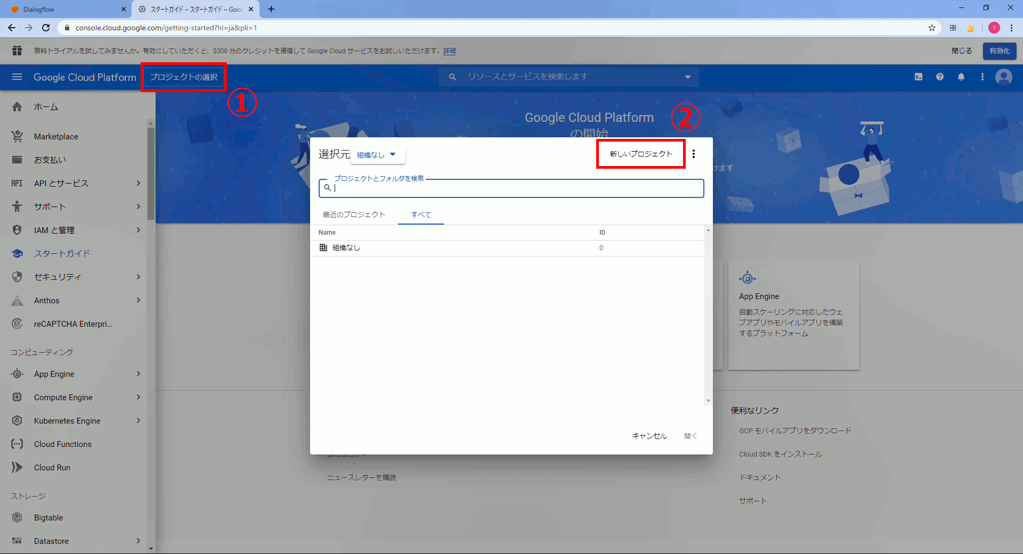
Task: Activate Cloud Shell terminal icon
Action: 919,77
